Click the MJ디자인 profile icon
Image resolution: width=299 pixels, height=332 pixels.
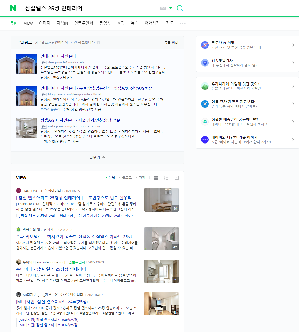pyautogui.click(x=19, y=295)
